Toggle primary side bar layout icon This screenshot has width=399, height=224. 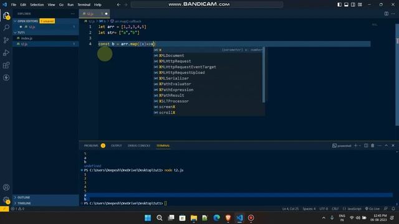[339, 4]
